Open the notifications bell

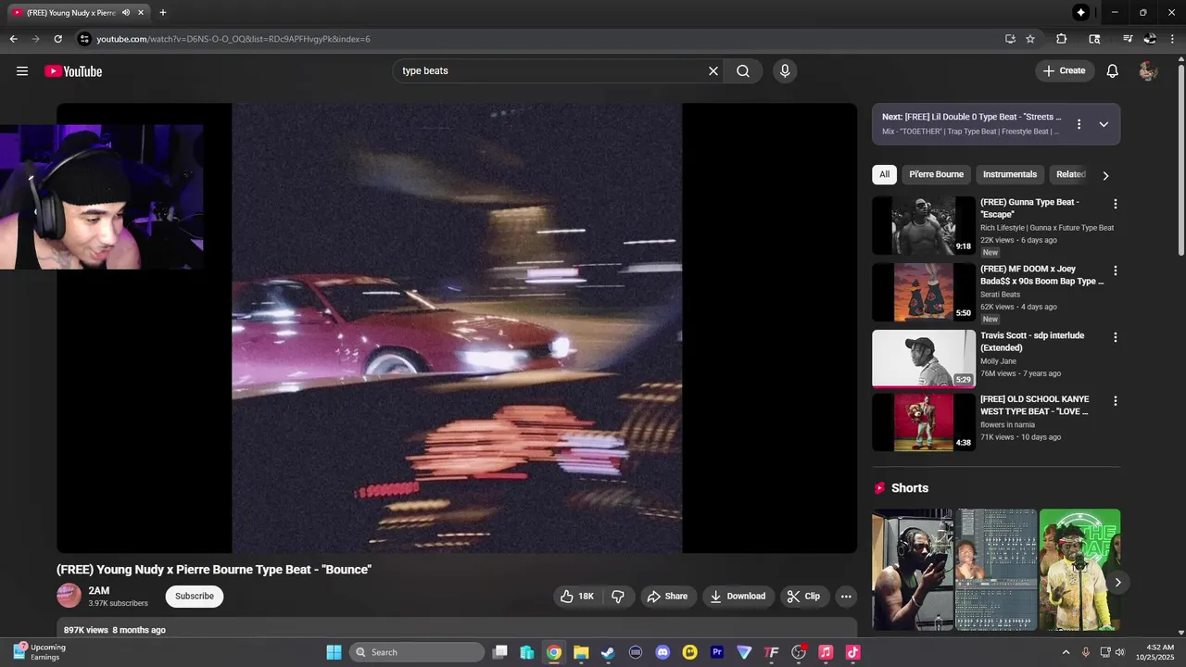(x=1113, y=71)
